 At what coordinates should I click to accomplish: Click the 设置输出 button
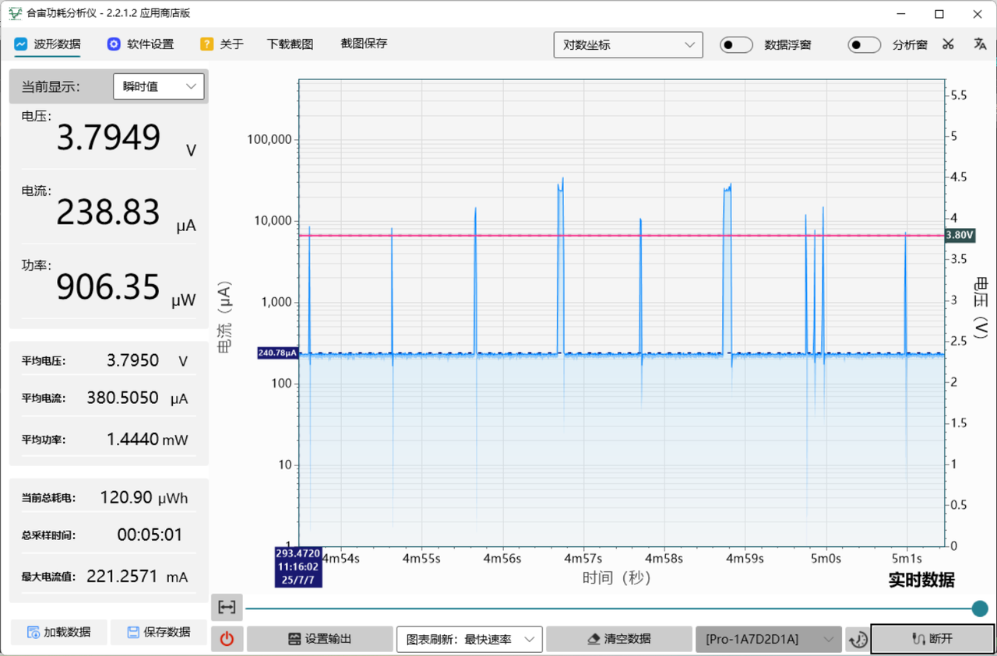point(320,639)
